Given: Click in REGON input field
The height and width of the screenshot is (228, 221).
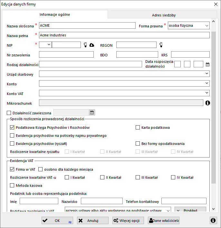Looking at the screenshot, I should coord(136,45).
